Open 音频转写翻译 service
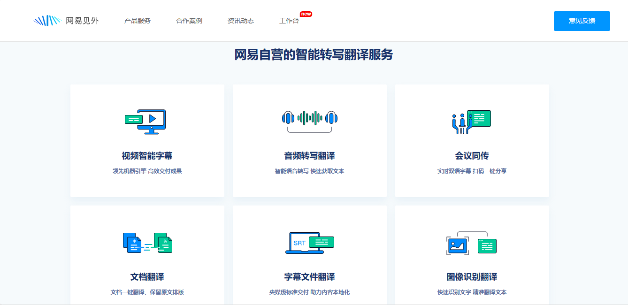This screenshot has height=305, width=628. 310,156
